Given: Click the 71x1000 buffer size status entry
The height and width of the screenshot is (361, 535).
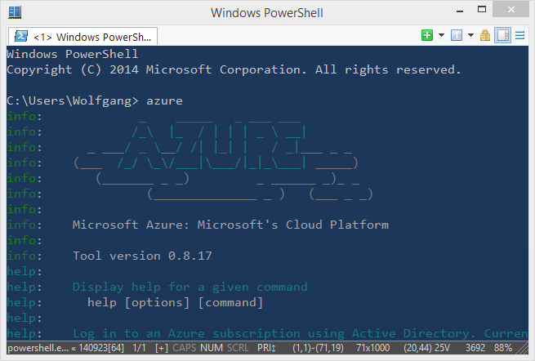Looking at the screenshot, I should click(x=372, y=348).
